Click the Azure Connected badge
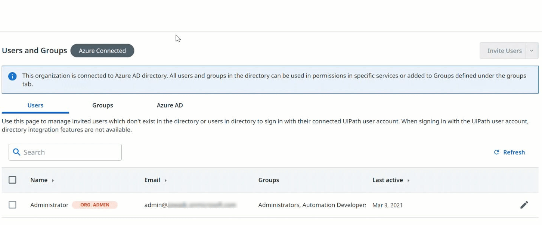The width and height of the screenshot is (542, 225). point(102,51)
